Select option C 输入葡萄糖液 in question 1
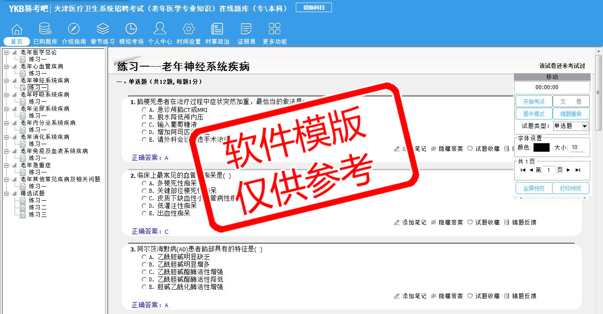 (144, 124)
